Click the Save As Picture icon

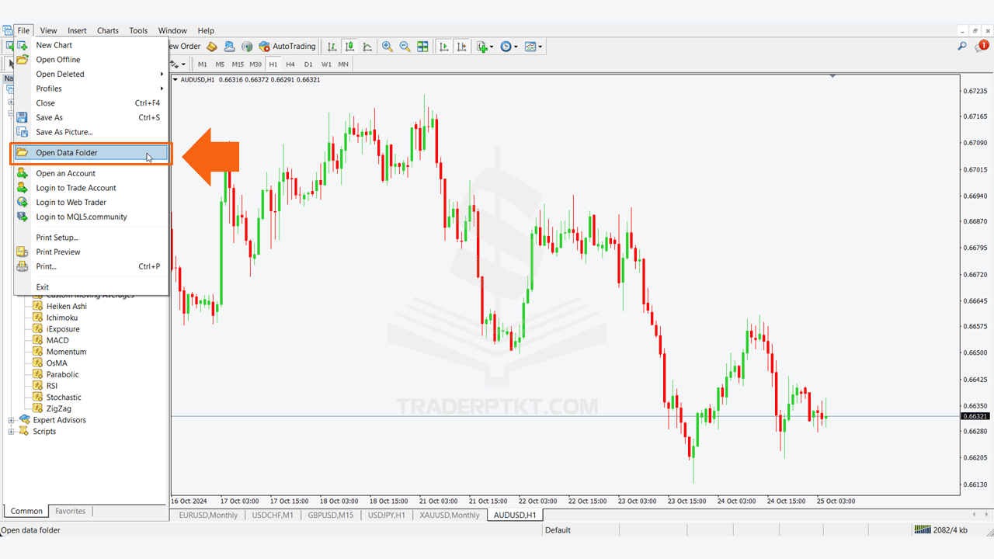coord(22,132)
